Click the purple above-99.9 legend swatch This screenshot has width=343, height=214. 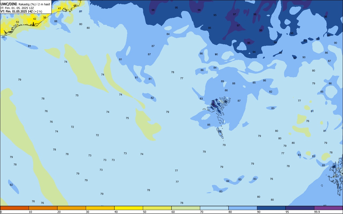[x=328, y=208]
